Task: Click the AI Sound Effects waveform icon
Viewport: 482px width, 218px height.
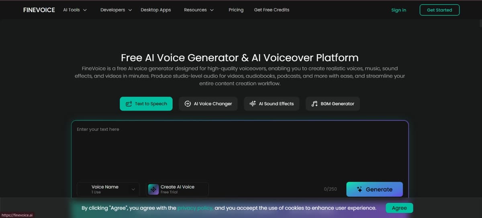Action: coord(253,104)
